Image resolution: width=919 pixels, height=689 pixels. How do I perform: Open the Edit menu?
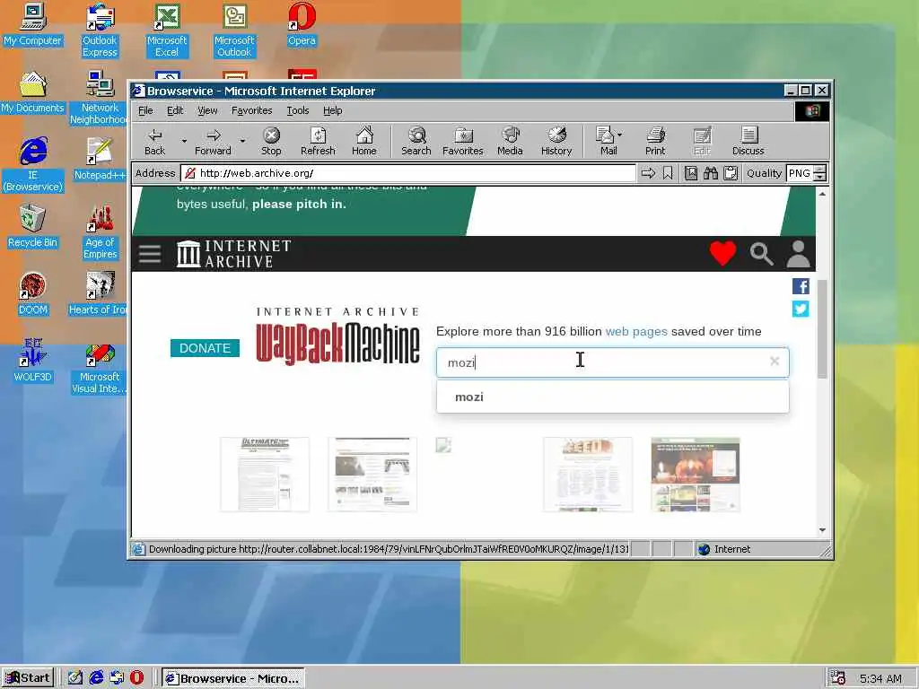click(x=175, y=110)
